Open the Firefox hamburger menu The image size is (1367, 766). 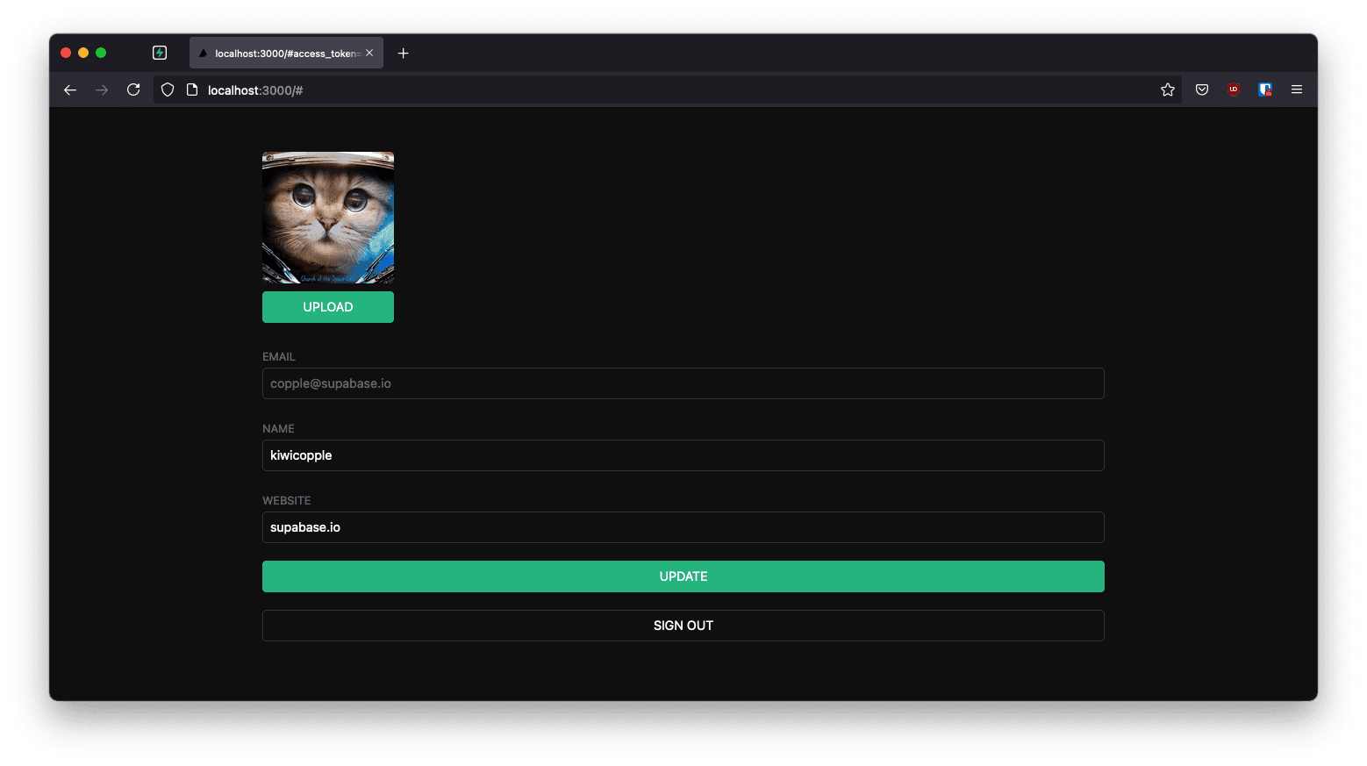point(1296,90)
